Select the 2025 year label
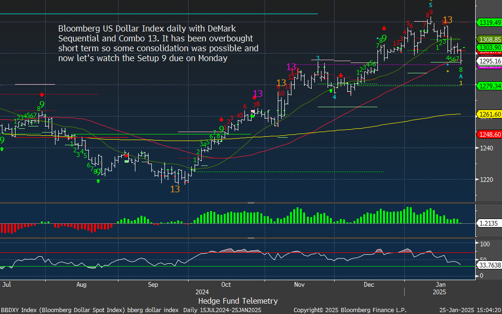The width and height of the screenshot is (502, 314). click(x=439, y=292)
